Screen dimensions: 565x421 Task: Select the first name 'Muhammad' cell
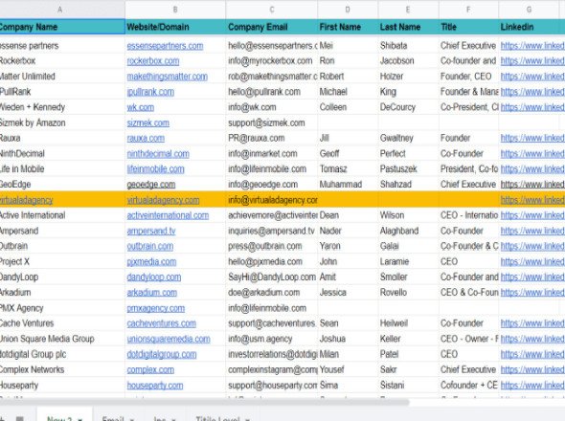pos(348,185)
